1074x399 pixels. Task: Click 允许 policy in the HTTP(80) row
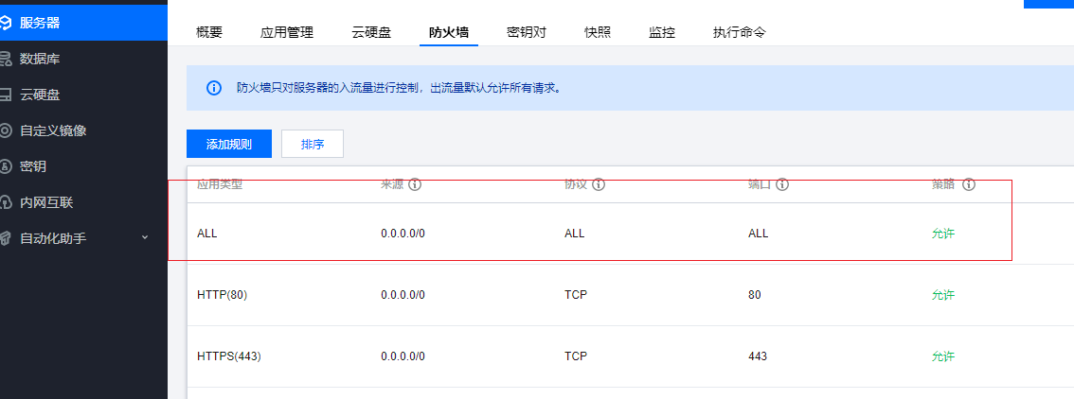coord(943,295)
